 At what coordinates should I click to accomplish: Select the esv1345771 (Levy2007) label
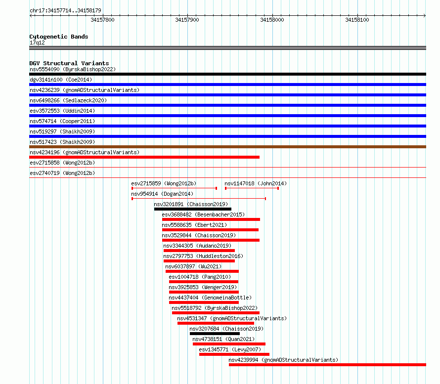point(230,349)
